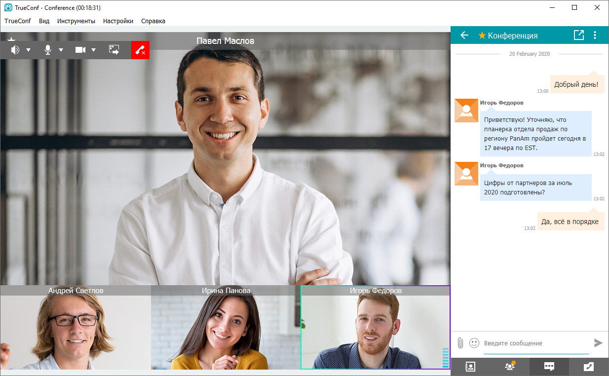Click the Введите сообщение text field

(535, 343)
